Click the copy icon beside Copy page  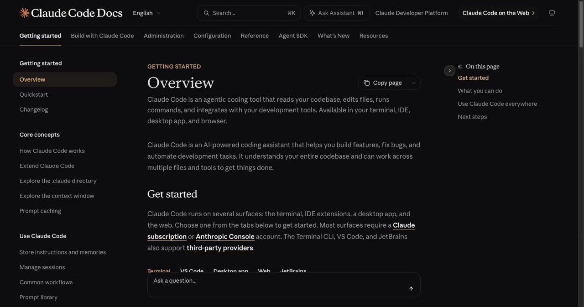(x=366, y=83)
